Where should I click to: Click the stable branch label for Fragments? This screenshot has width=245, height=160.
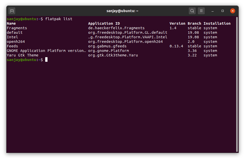click(x=194, y=28)
